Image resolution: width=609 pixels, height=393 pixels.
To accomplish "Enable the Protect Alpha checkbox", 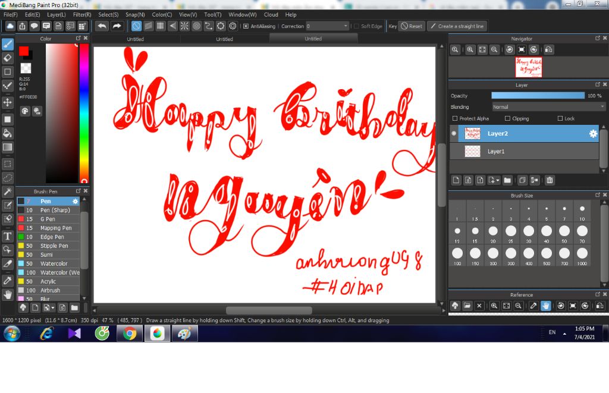I will point(455,118).
